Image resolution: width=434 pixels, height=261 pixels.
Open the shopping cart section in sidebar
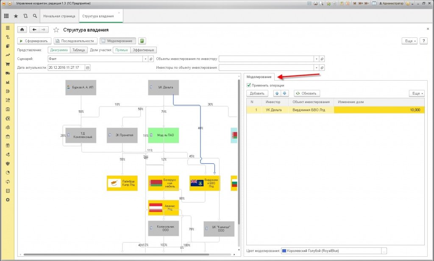click(x=8, y=64)
